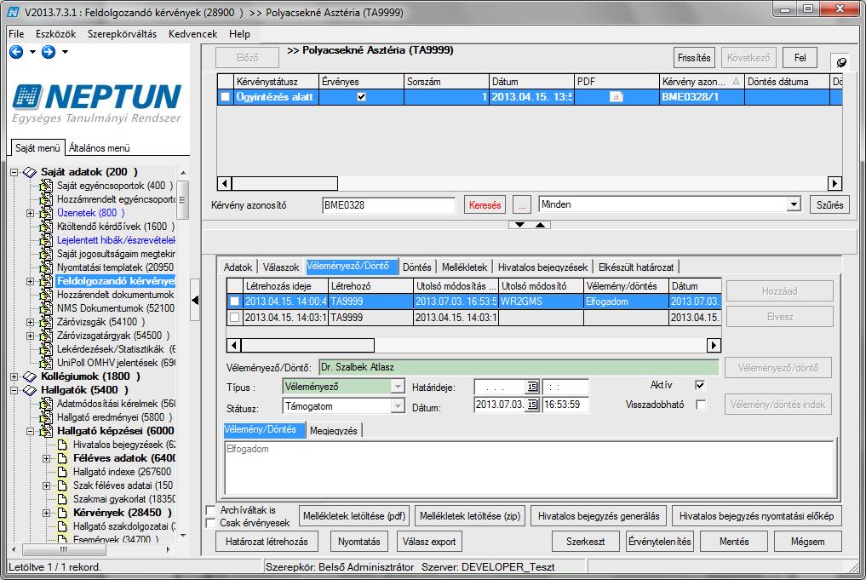866x580 pixels.
Task: Open the dropdown arrow next to back button
Action: coord(32,52)
